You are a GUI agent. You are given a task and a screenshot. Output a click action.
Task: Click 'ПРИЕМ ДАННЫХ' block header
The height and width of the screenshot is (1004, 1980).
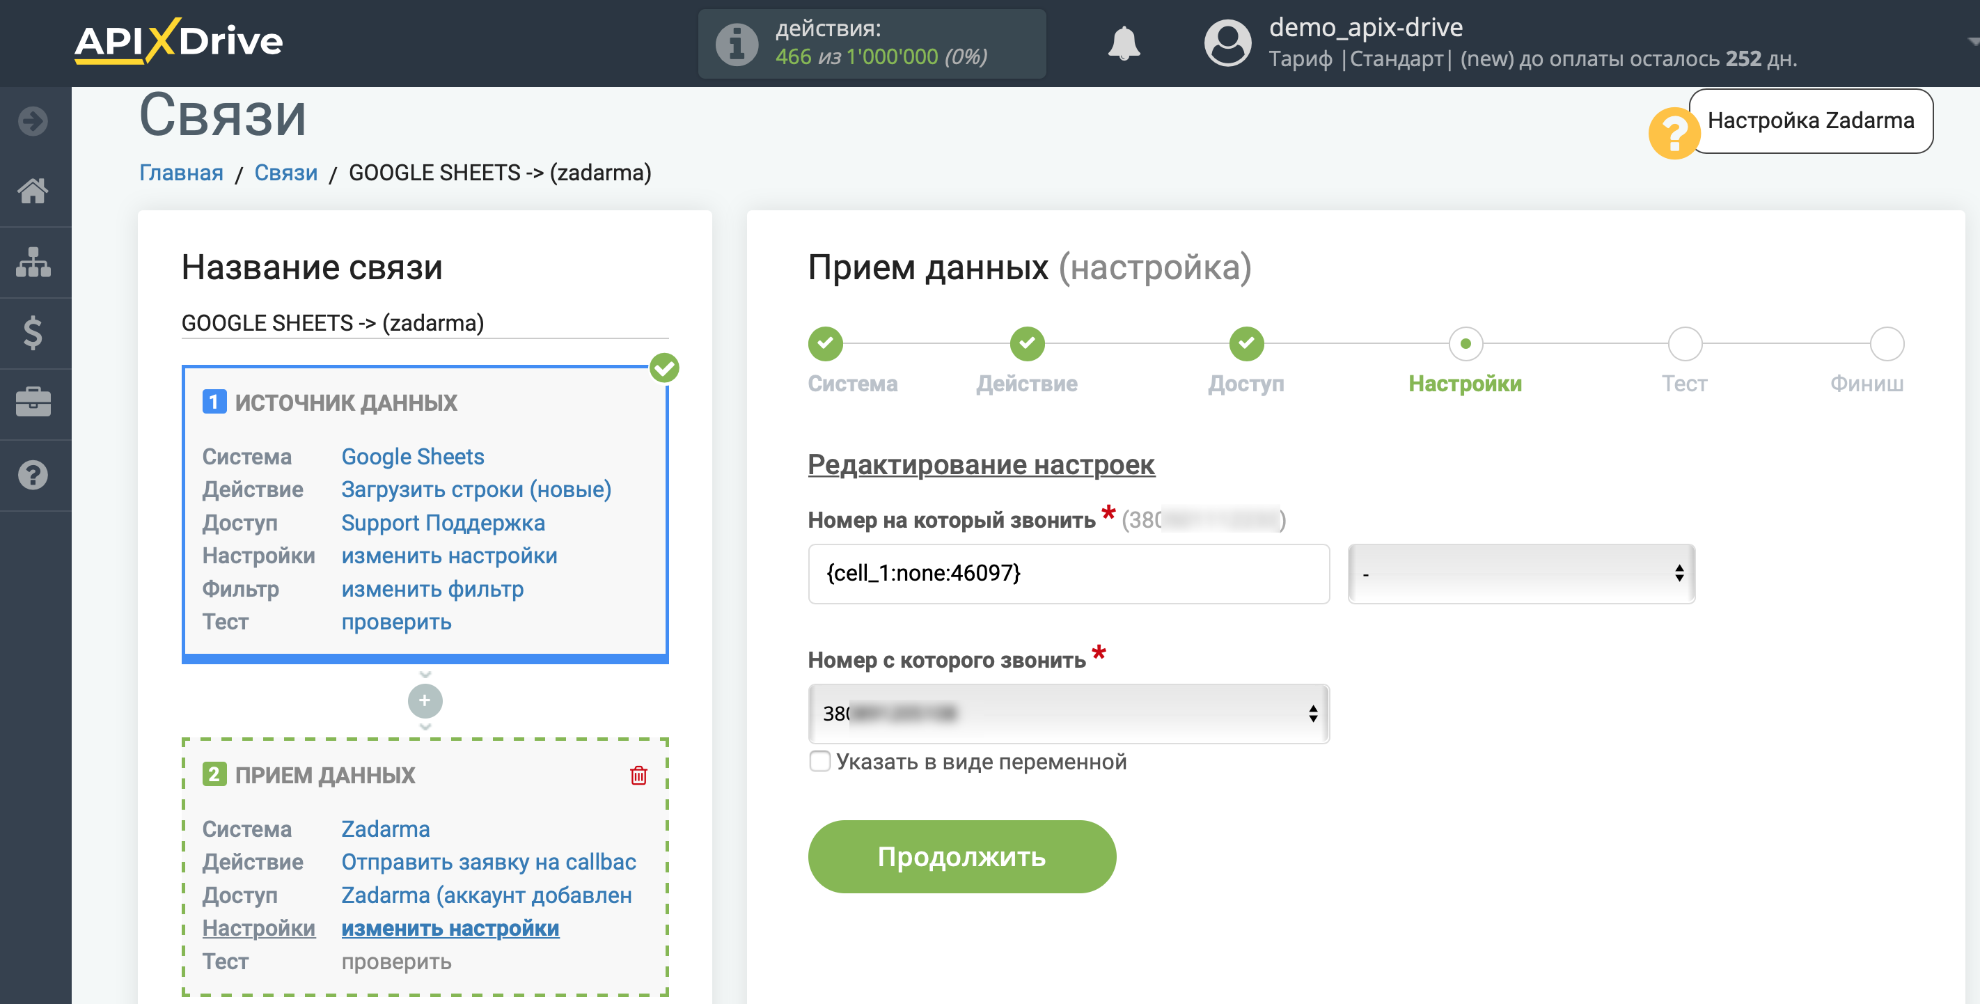[x=324, y=775]
